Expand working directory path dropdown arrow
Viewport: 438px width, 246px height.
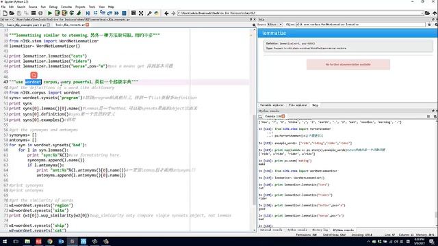coord(422,13)
